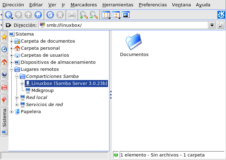
Task: Select Mdkgroup in the tree
Action: [x=42, y=90]
